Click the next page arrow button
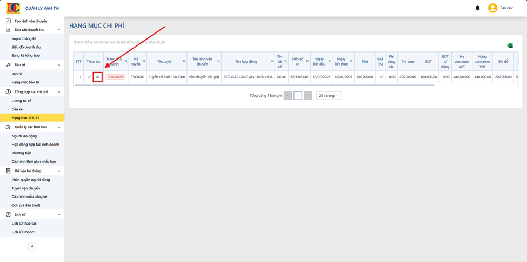527x262 pixels. (x=308, y=96)
